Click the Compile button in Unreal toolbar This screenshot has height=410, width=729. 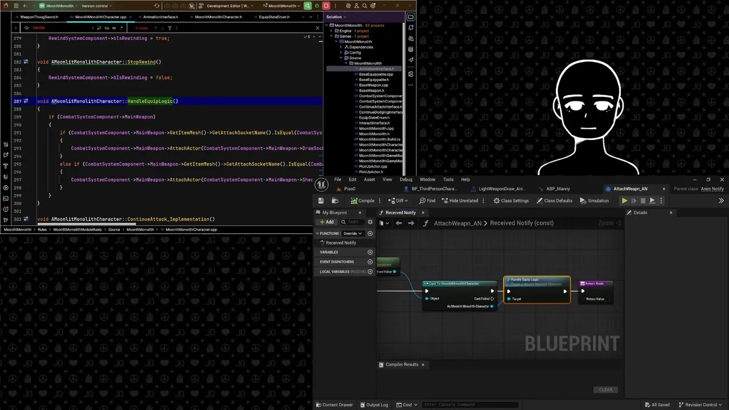click(x=363, y=200)
